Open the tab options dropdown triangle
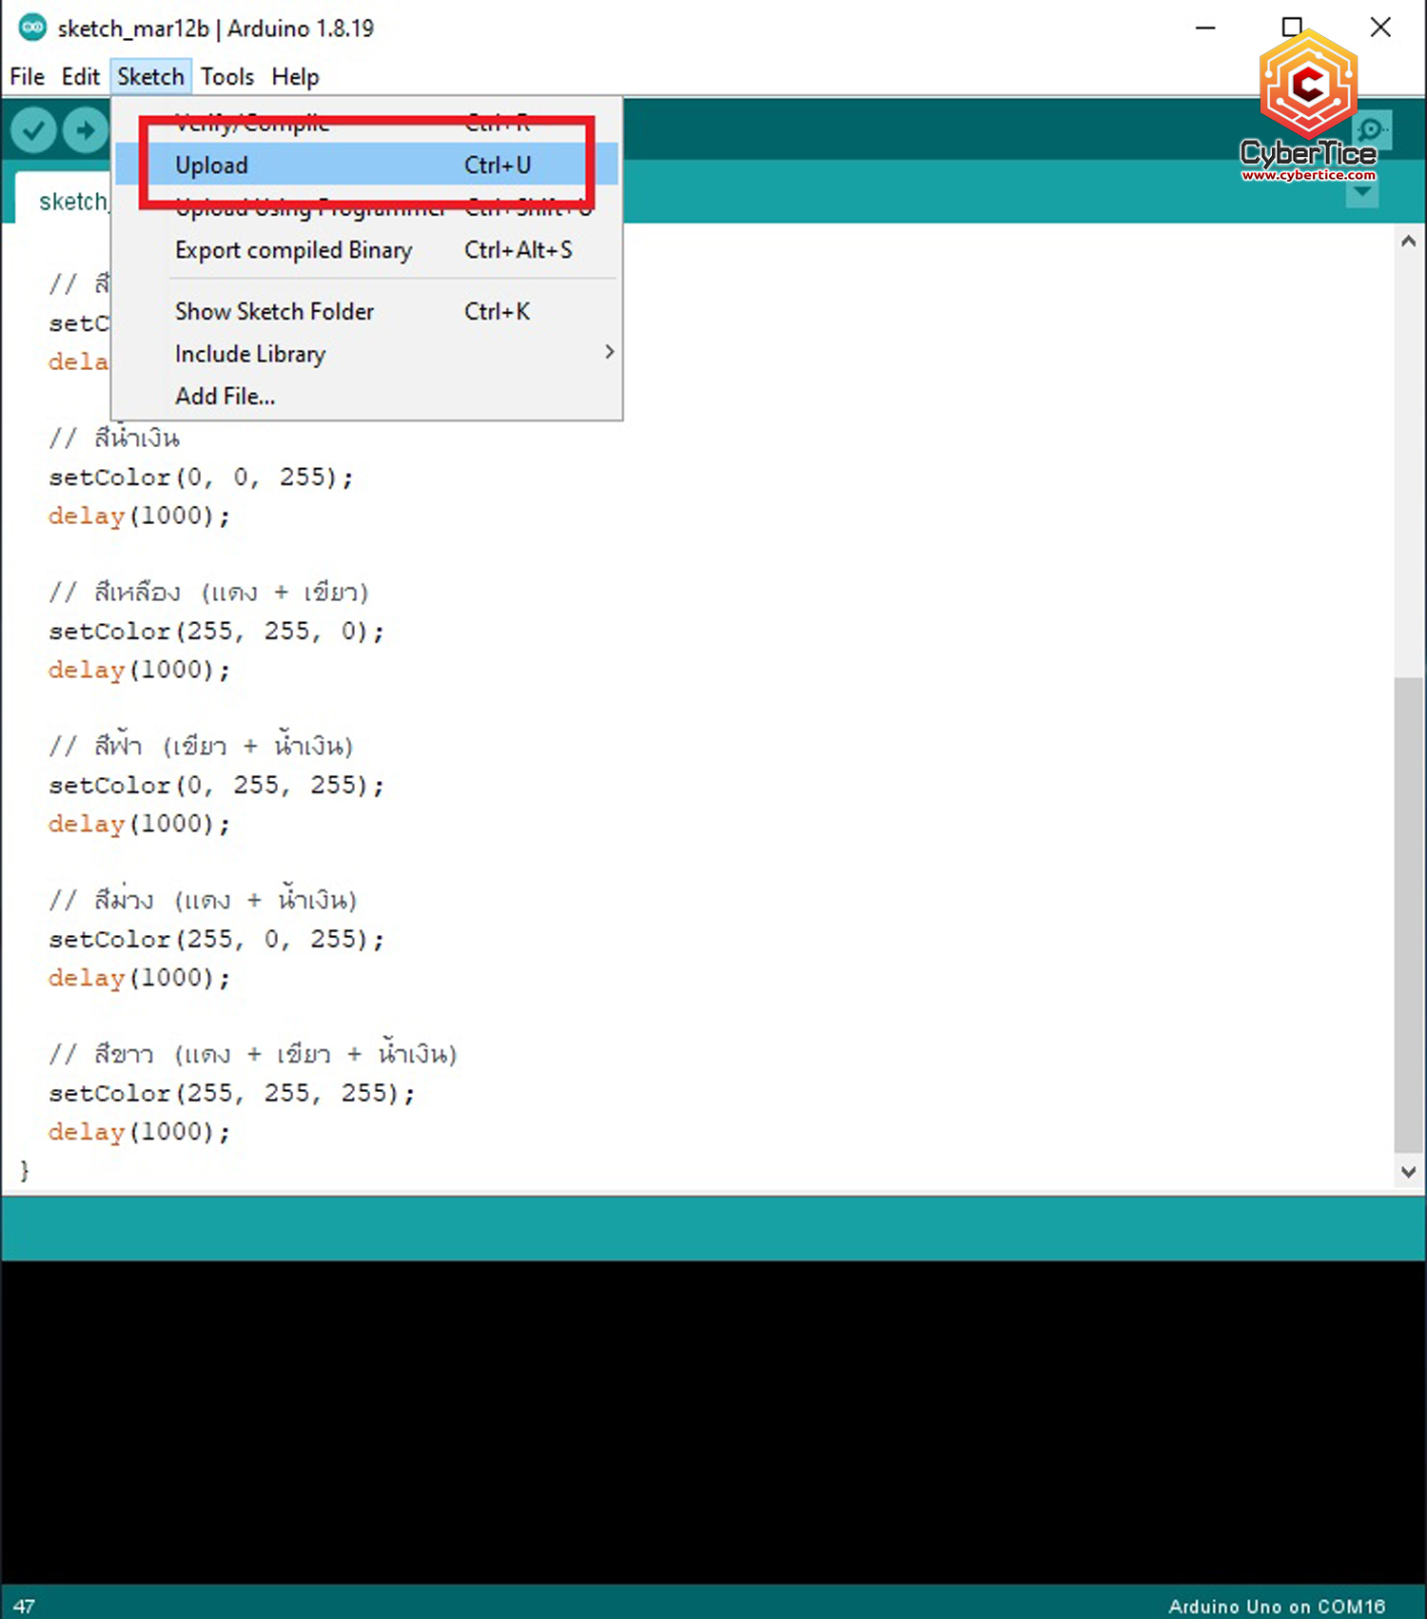 pos(1362,193)
